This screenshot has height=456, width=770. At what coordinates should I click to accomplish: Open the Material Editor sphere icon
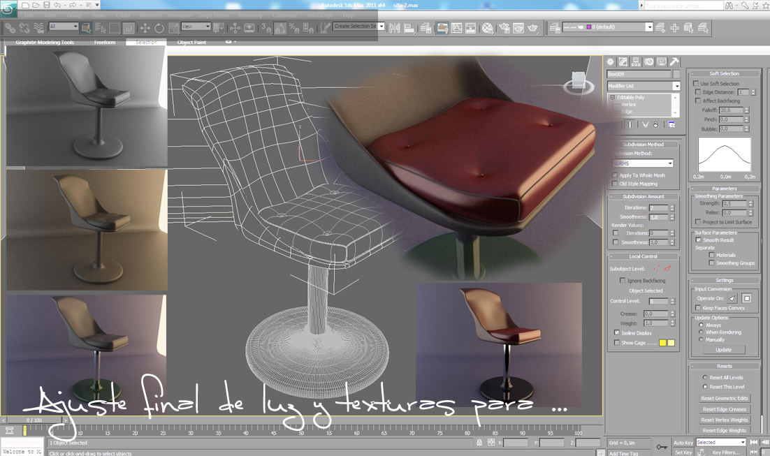[x=487, y=28]
